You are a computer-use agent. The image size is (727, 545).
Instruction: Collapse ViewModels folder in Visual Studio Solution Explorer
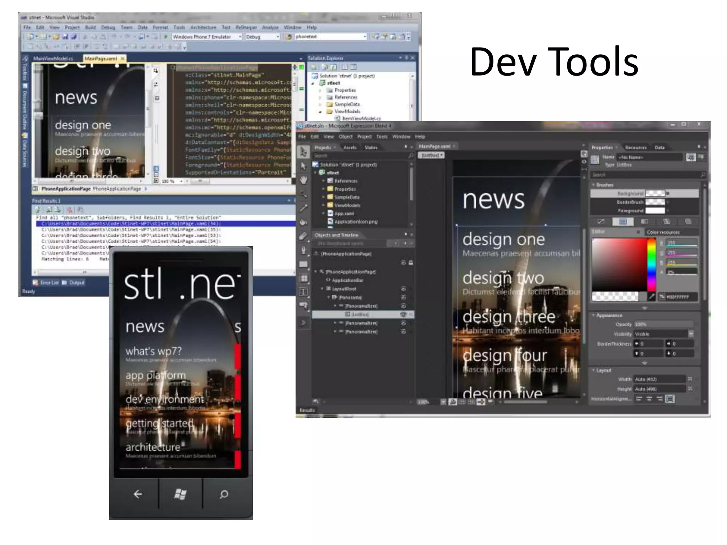320,111
